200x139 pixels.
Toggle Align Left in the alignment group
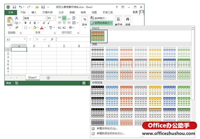pos(60,23)
